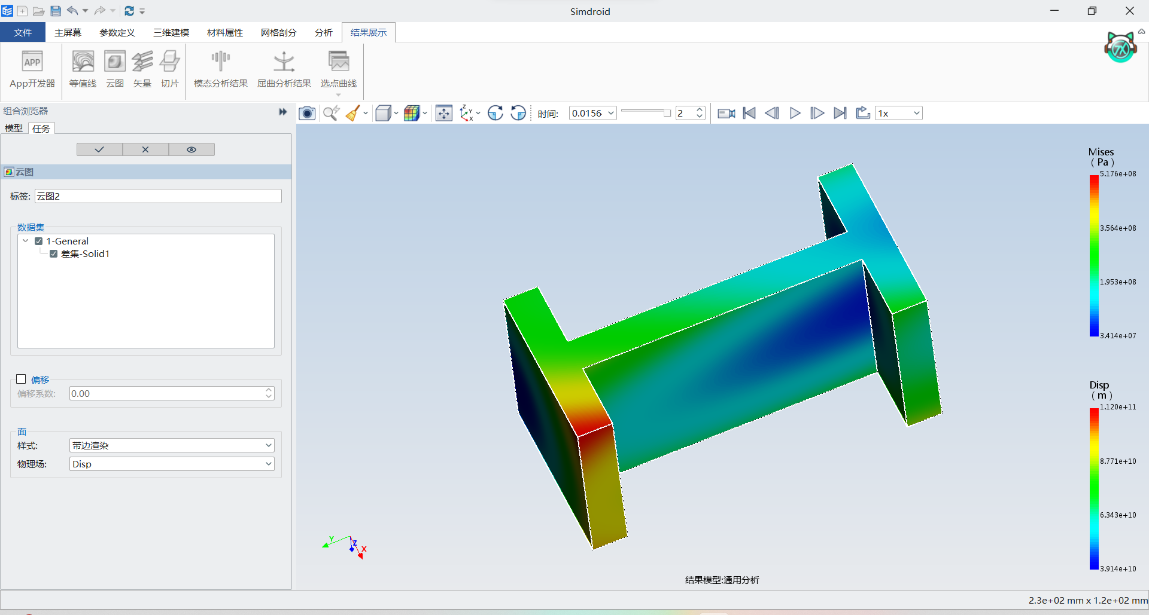Rotate the view clockwise
Screen dimensions: 1149x615
click(496, 113)
